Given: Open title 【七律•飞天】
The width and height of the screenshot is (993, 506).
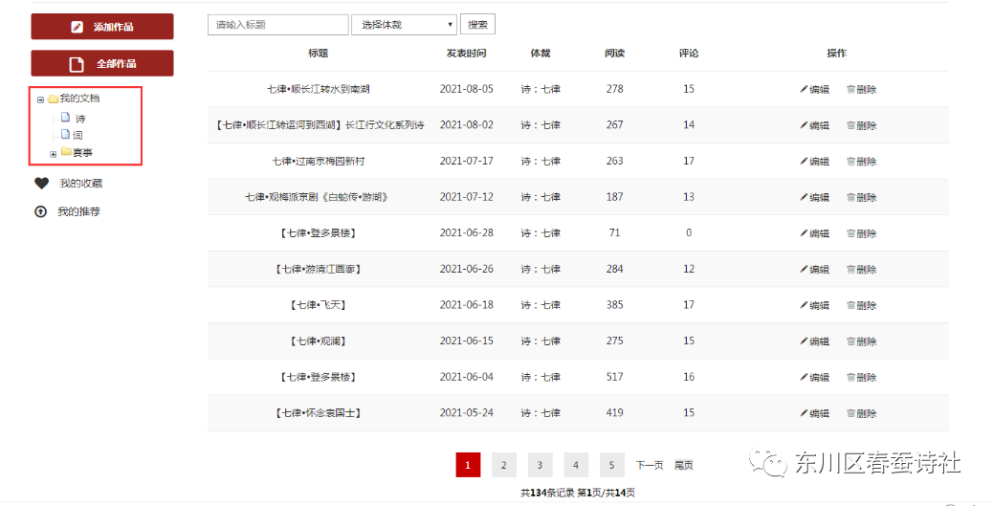Looking at the screenshot, I should (x=318, y=305).
